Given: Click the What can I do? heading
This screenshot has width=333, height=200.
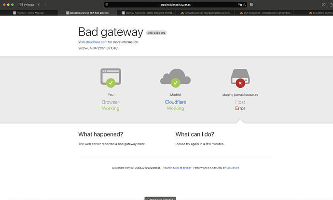Looking at the screenshot, I should 195,134.
